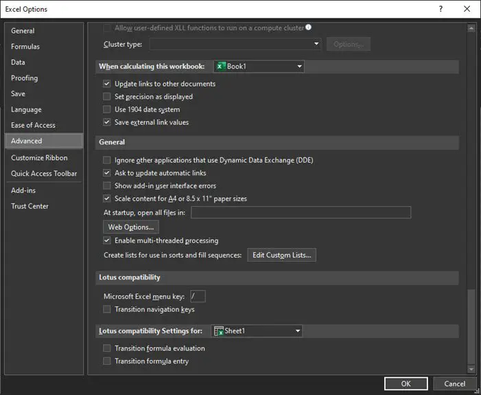Close the Excel Options dialog
This screenshot has height=395, width=481.
point(467,9)
